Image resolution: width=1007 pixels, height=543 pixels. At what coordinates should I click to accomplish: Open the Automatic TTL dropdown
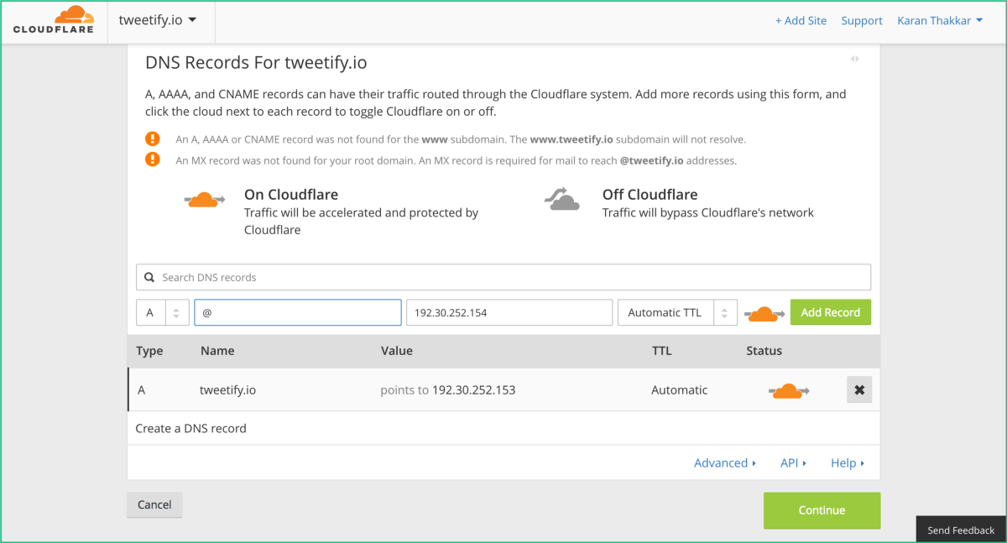click(x=677, y=312)
